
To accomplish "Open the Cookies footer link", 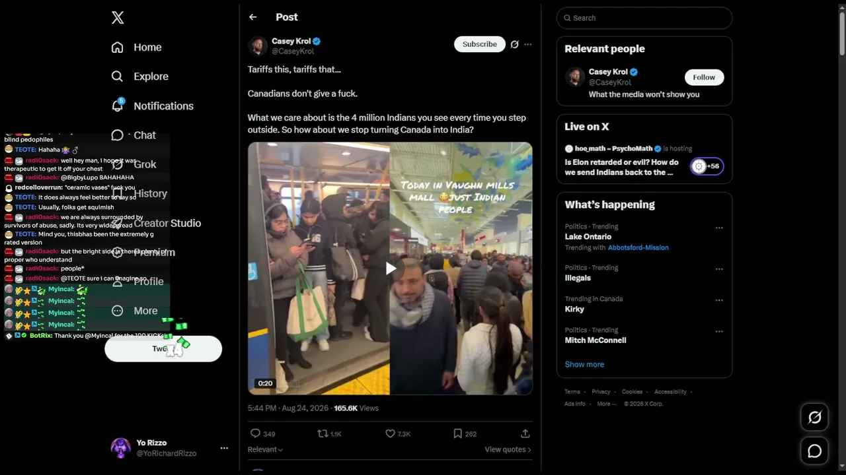I will (x=633, y=392).
